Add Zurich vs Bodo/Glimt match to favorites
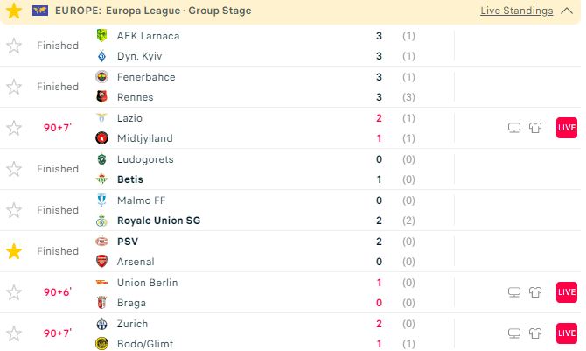The image size is (586, 351). coord(13,333)
